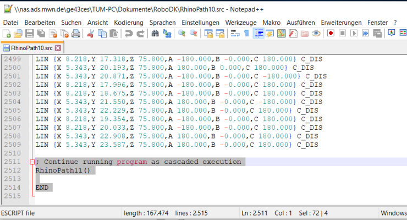Collapse the fold marker at line 2511

pyautogui.click(x=32, y=162)
